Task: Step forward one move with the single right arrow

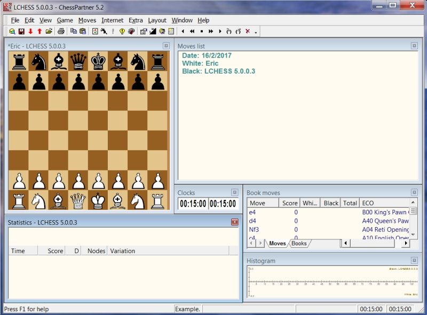Action: (220, 31)
